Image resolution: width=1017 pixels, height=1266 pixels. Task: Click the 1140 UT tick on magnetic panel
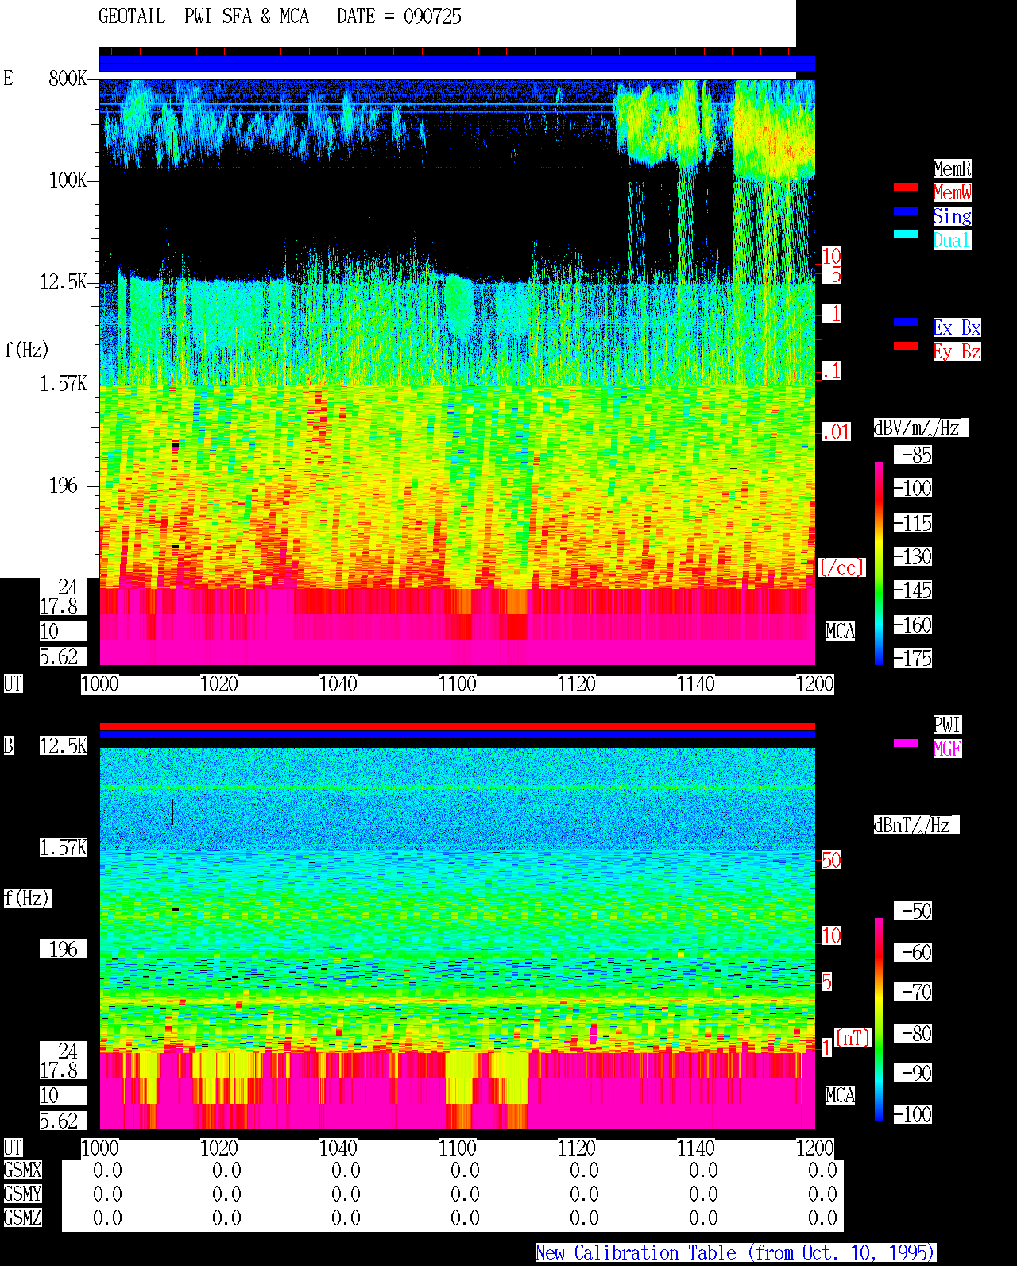click(x=695, y=1148)
